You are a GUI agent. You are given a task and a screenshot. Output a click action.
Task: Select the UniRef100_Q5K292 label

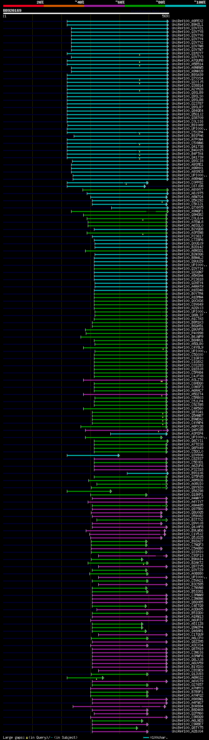pos(187,200)
